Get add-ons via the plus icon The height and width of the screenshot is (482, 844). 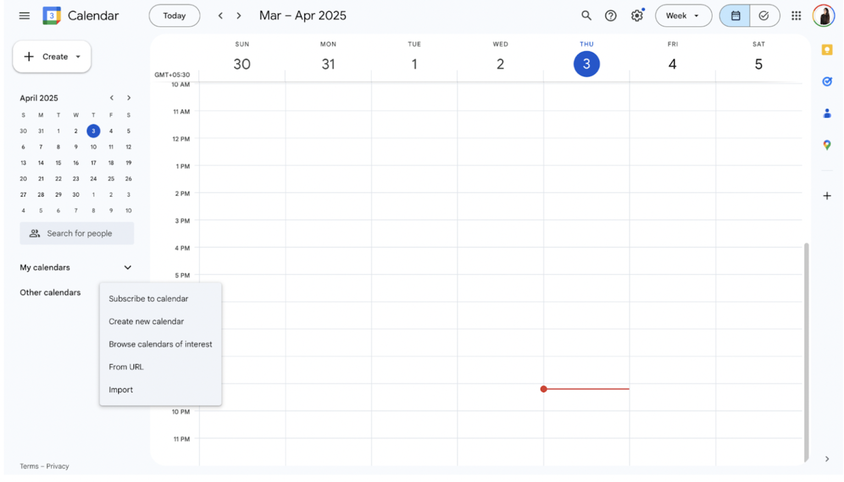(x=827, y=195)
